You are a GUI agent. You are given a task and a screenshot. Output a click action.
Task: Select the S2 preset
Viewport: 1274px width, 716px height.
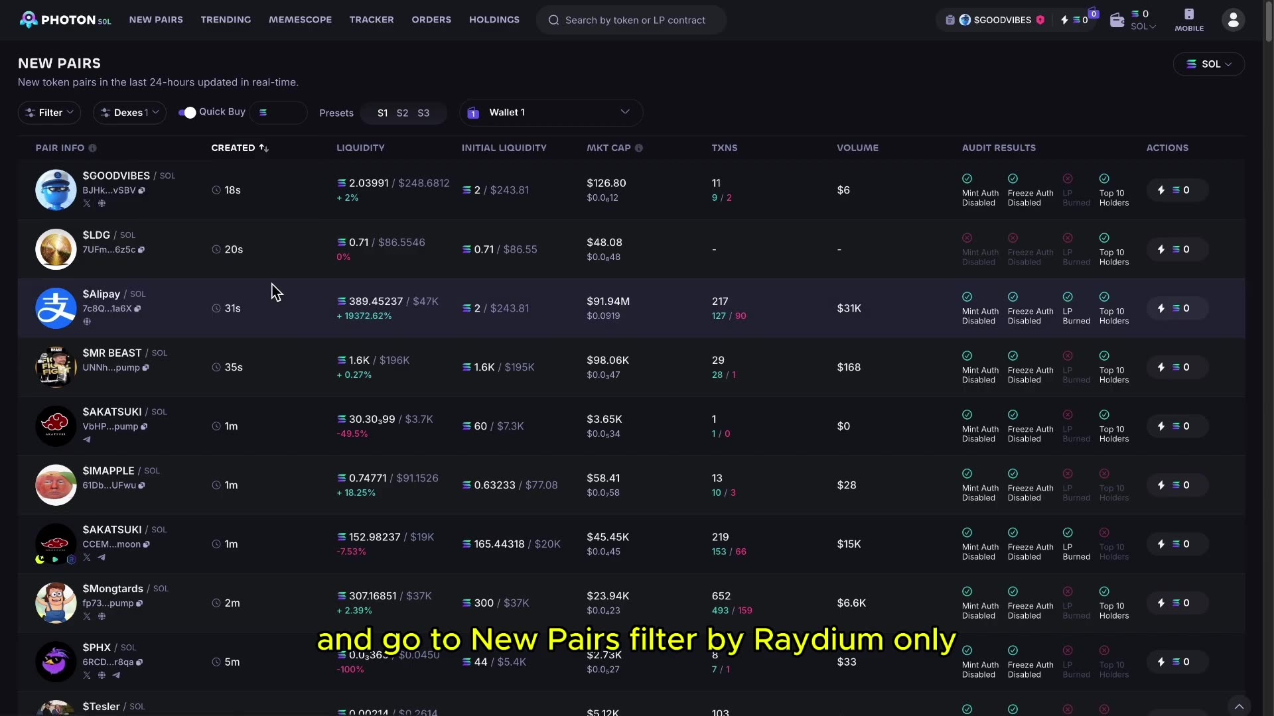(x=402, y=113)
